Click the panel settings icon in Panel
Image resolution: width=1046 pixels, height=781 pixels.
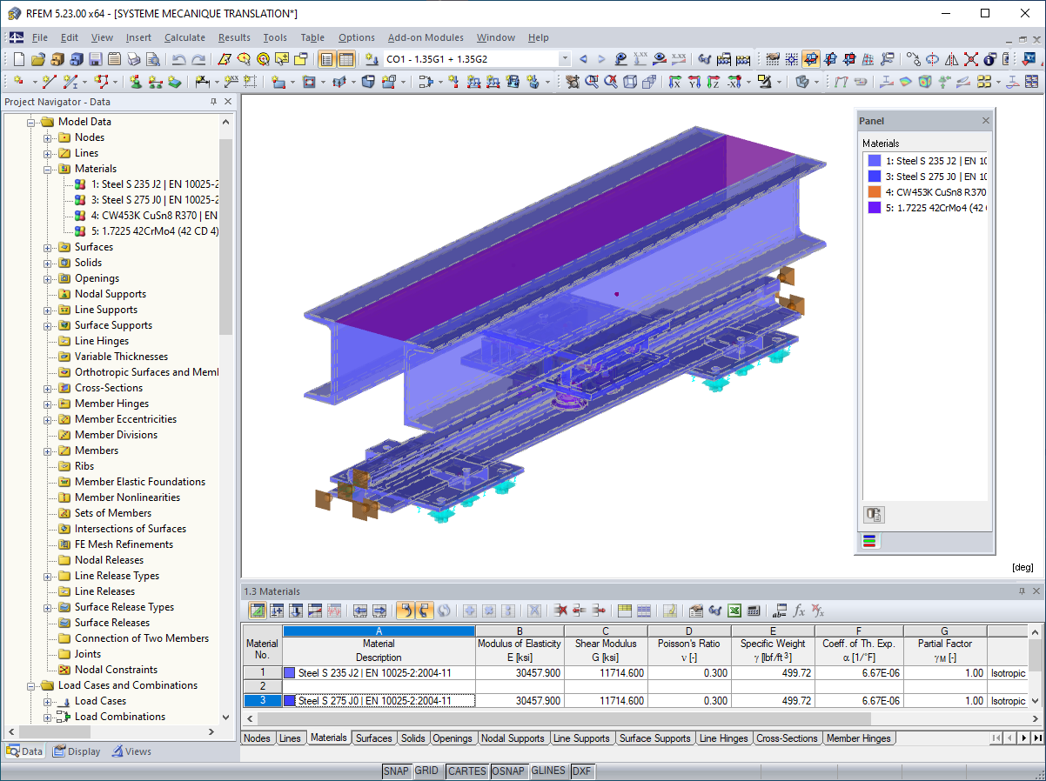pyautogui.click(x=874, y=514)
